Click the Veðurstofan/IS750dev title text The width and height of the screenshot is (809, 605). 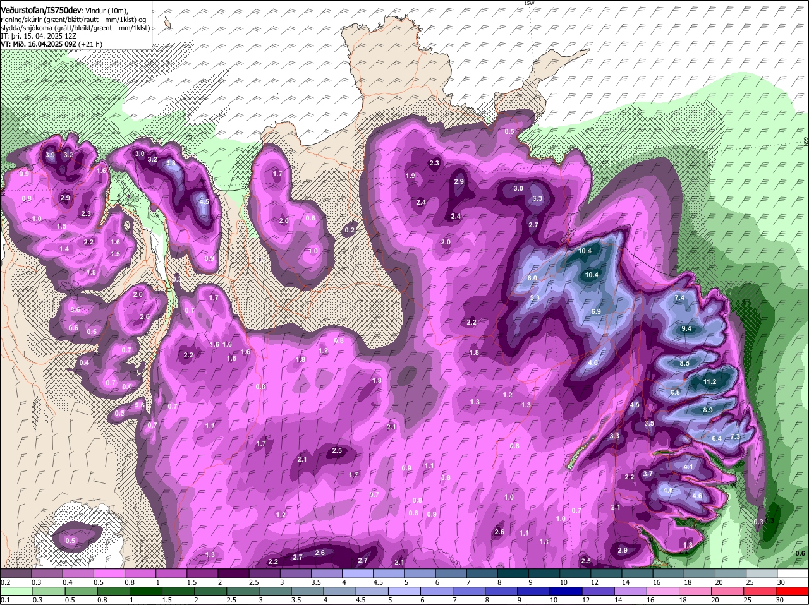click(x=41, y=10)
